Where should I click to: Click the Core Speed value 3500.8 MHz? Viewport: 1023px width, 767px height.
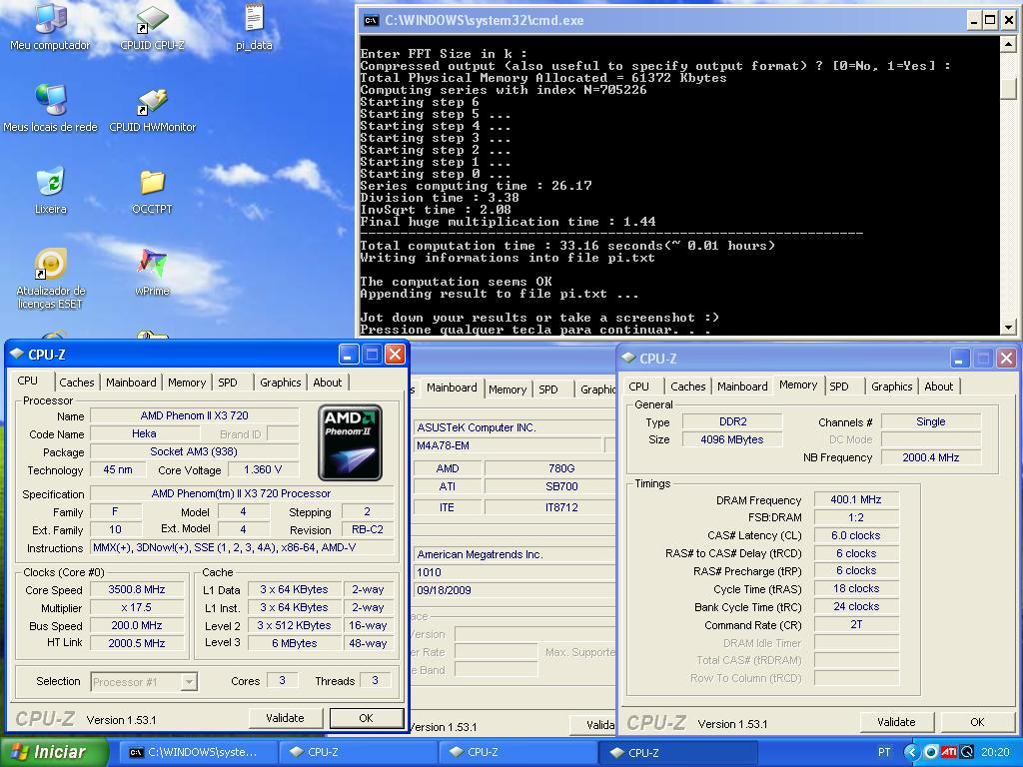137,589
